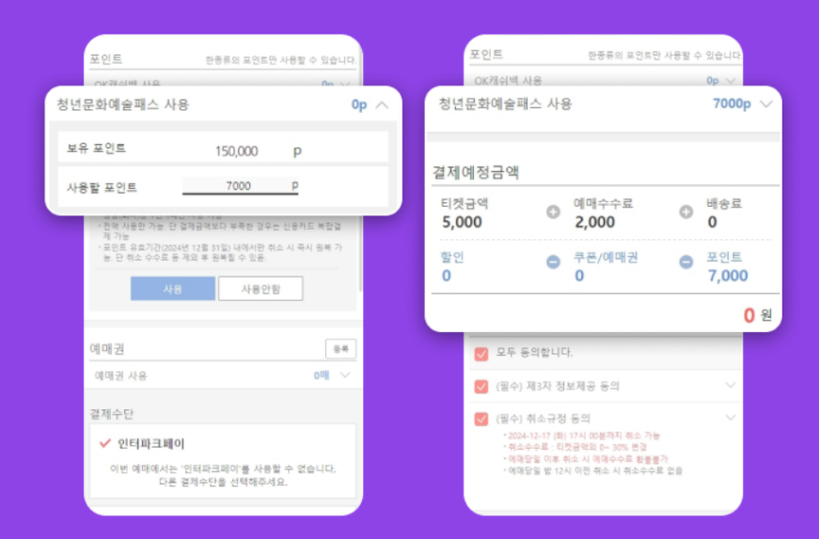Image resolution: width=819 pixels, height=539 pixels.
Task: Select 인터파크페이 payment method checkmark
Action: (105, 443)
